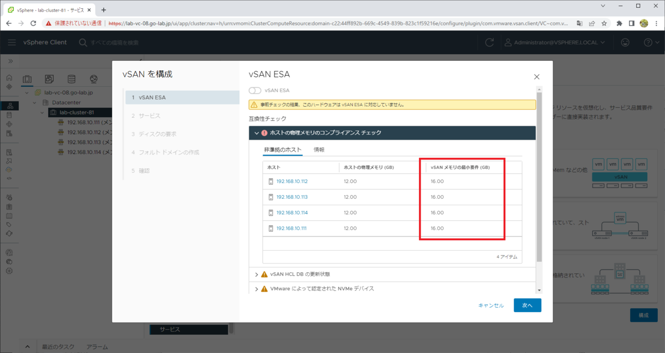
Task: Switch to Hosts and Clusters view
Action: [x=27, y=79]
